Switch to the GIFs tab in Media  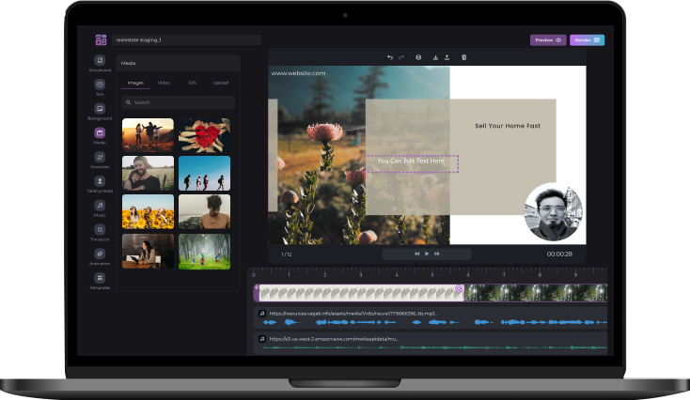coord(192,83)
